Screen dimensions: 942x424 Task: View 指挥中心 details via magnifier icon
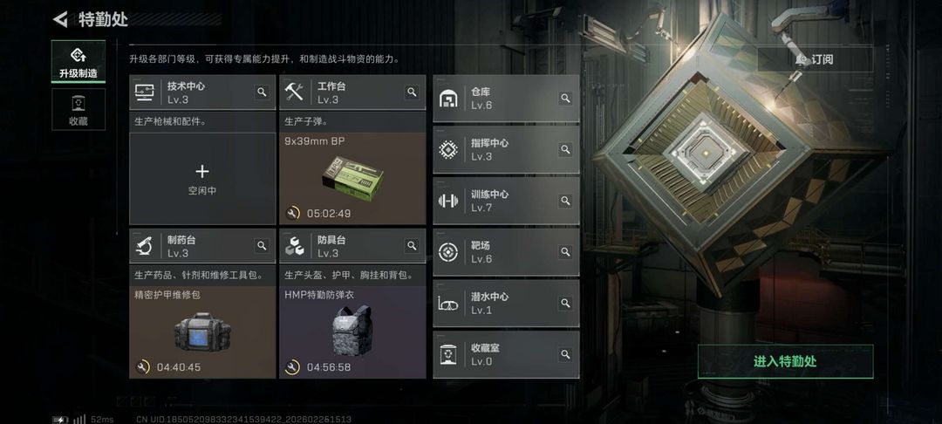point(565,149)
